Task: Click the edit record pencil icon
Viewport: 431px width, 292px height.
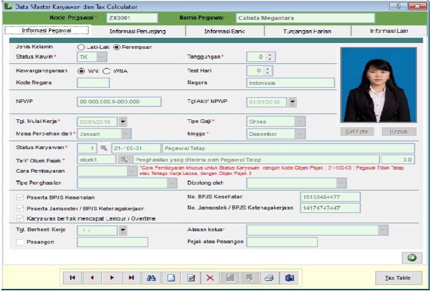Action: click(191, 278)
